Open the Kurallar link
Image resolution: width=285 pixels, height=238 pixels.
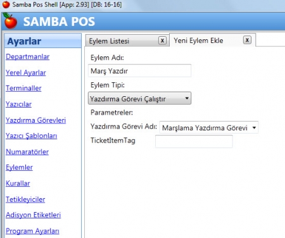coord(18,184)
